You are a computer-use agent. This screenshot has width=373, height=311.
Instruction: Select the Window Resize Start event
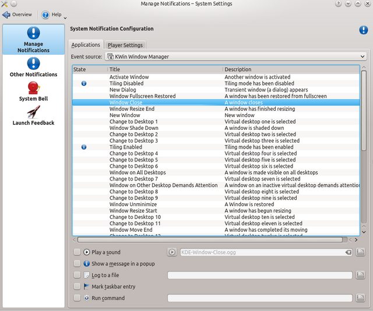pyautogui.click(x=216, y=211)
